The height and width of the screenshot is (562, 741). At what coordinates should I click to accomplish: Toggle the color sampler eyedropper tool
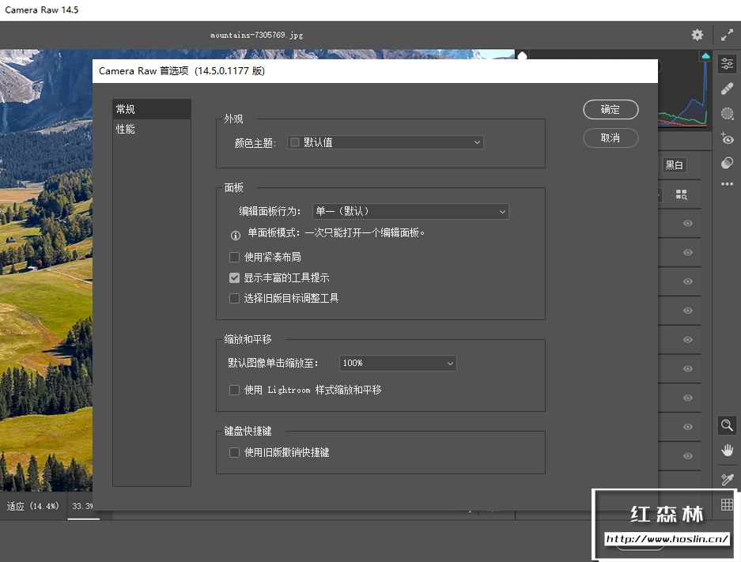pyautogui.click(x=727, y=479)
